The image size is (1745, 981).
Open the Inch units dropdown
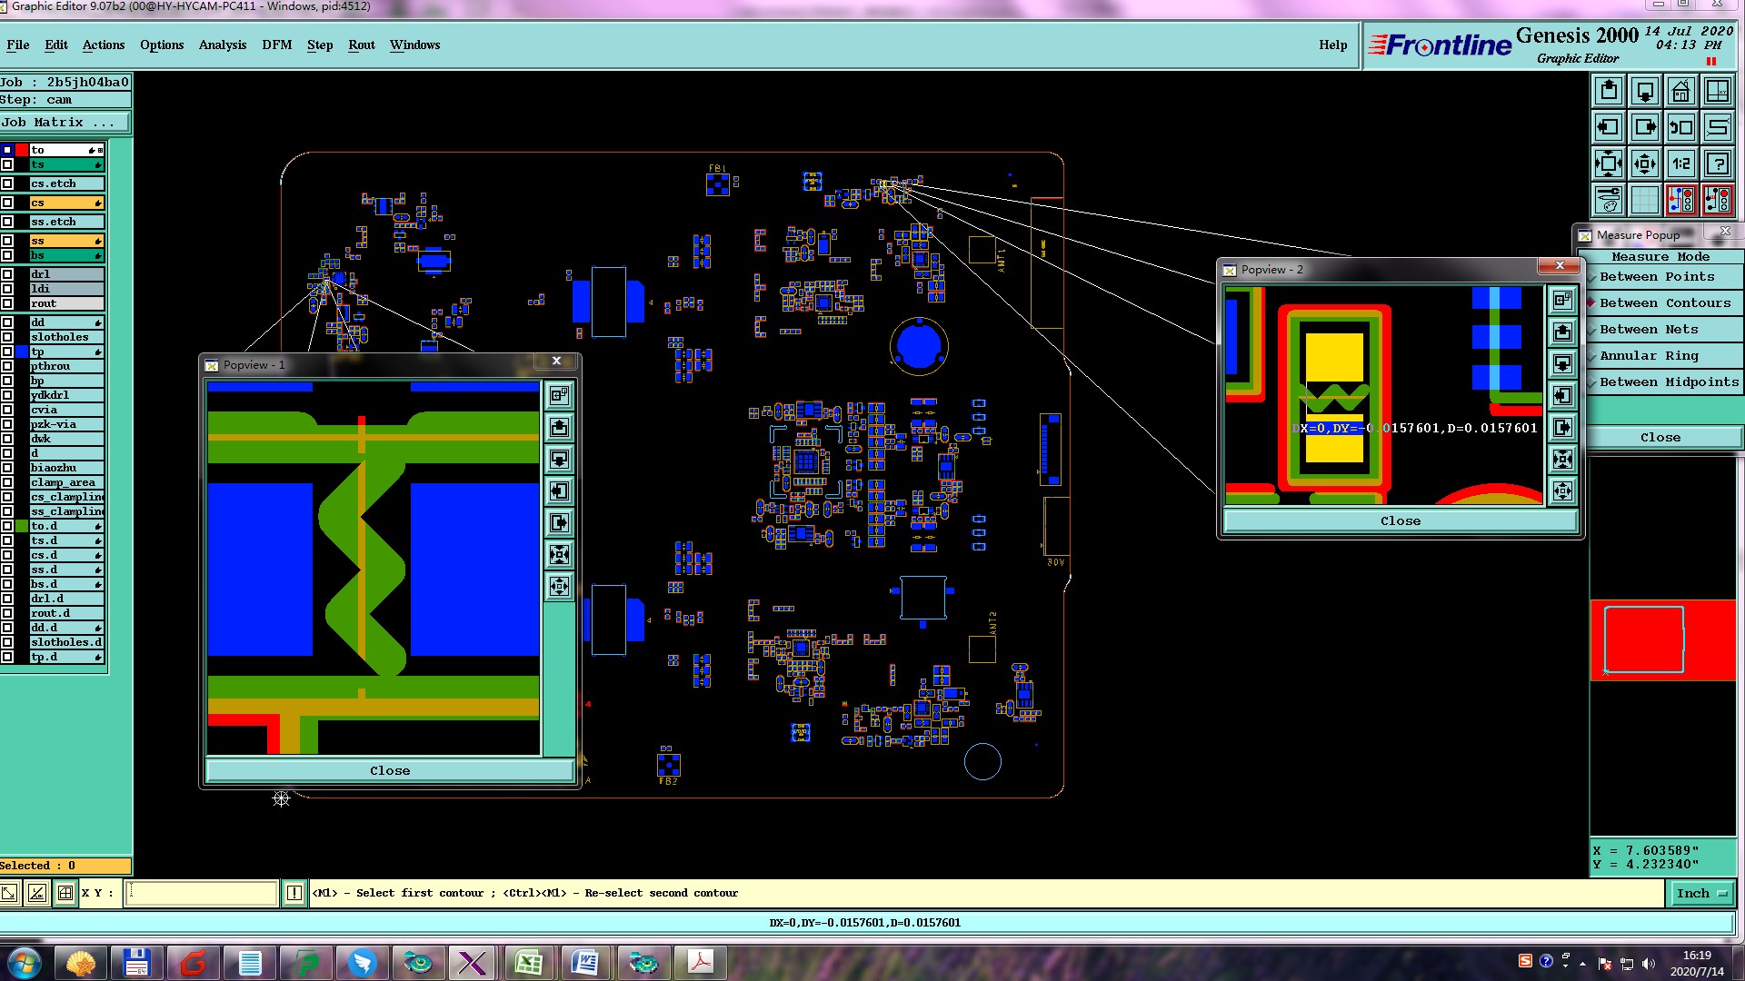[1701, 893]
